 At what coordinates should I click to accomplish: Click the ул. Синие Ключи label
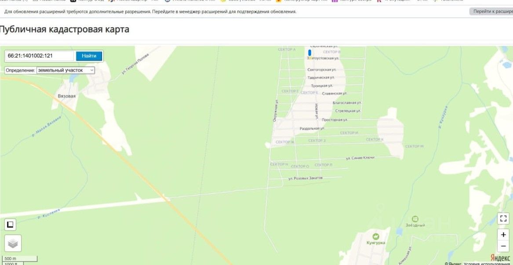pos(360,158)
